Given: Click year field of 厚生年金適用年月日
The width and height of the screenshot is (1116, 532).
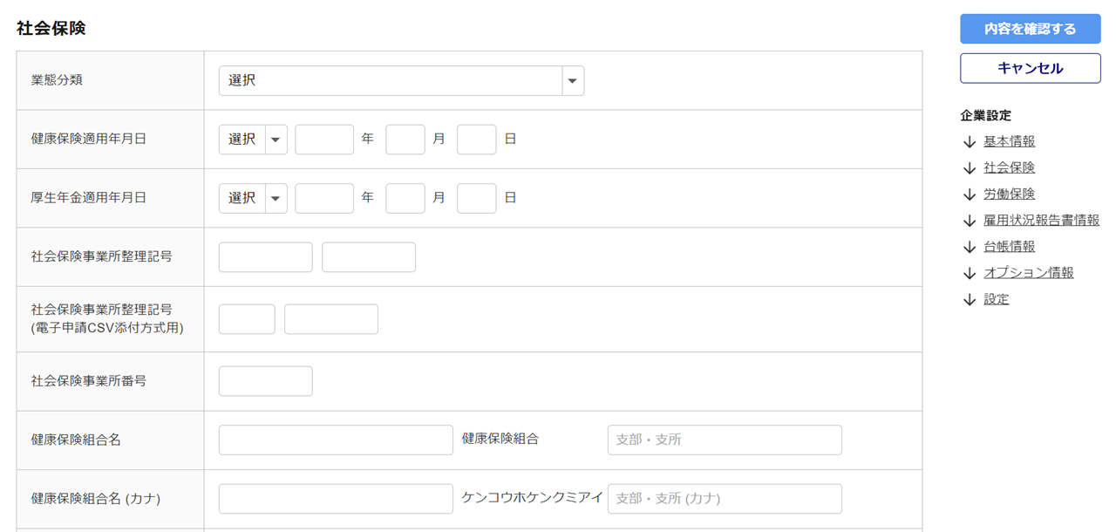Looking at the screenshot, I should point(324,198).
